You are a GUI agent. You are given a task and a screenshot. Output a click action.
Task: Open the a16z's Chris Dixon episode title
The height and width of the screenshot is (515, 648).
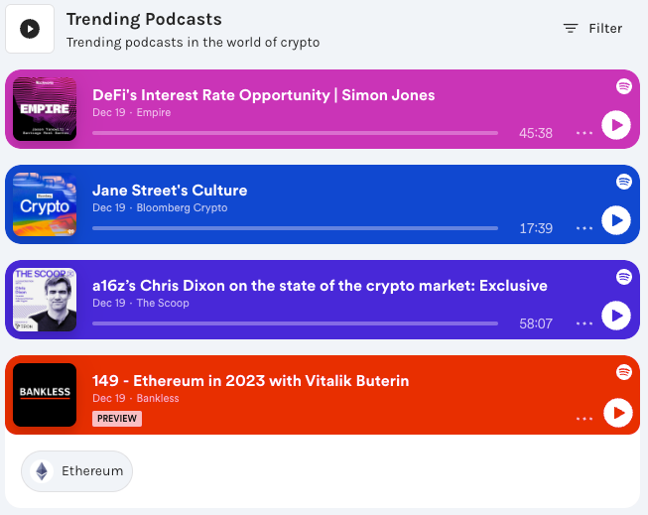(x=320, y=286)
